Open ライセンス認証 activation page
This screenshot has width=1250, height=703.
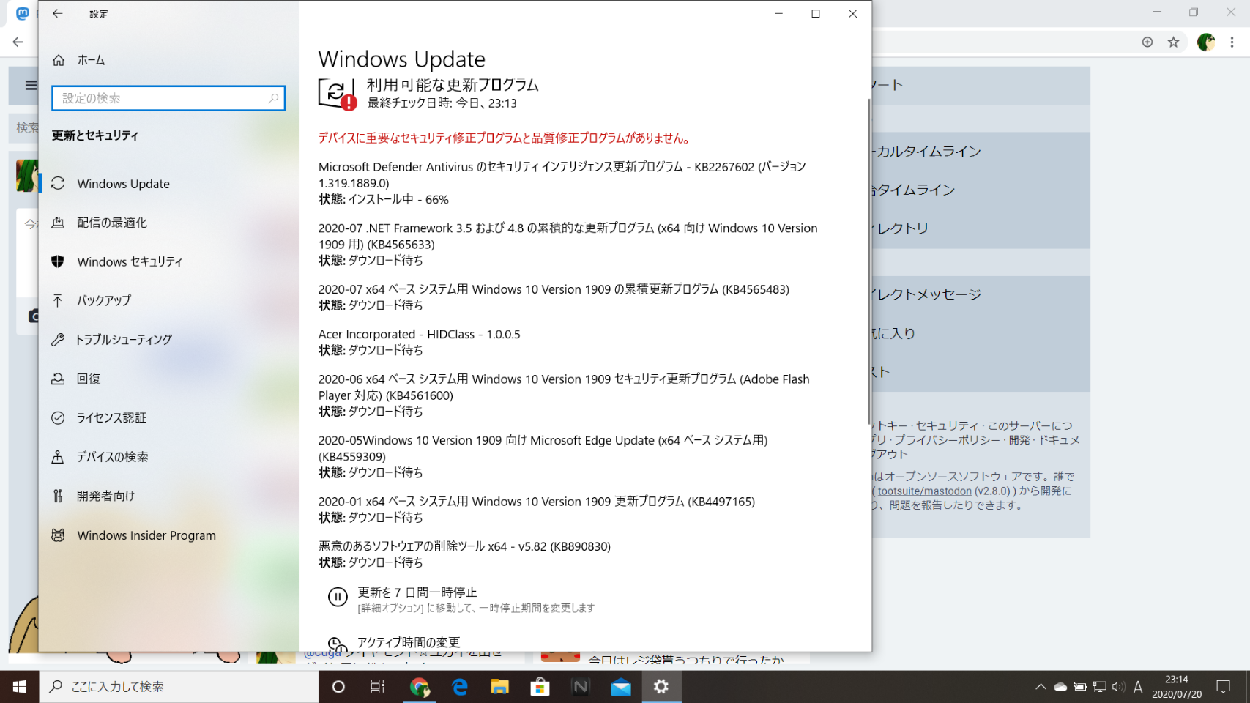(168, 417)
